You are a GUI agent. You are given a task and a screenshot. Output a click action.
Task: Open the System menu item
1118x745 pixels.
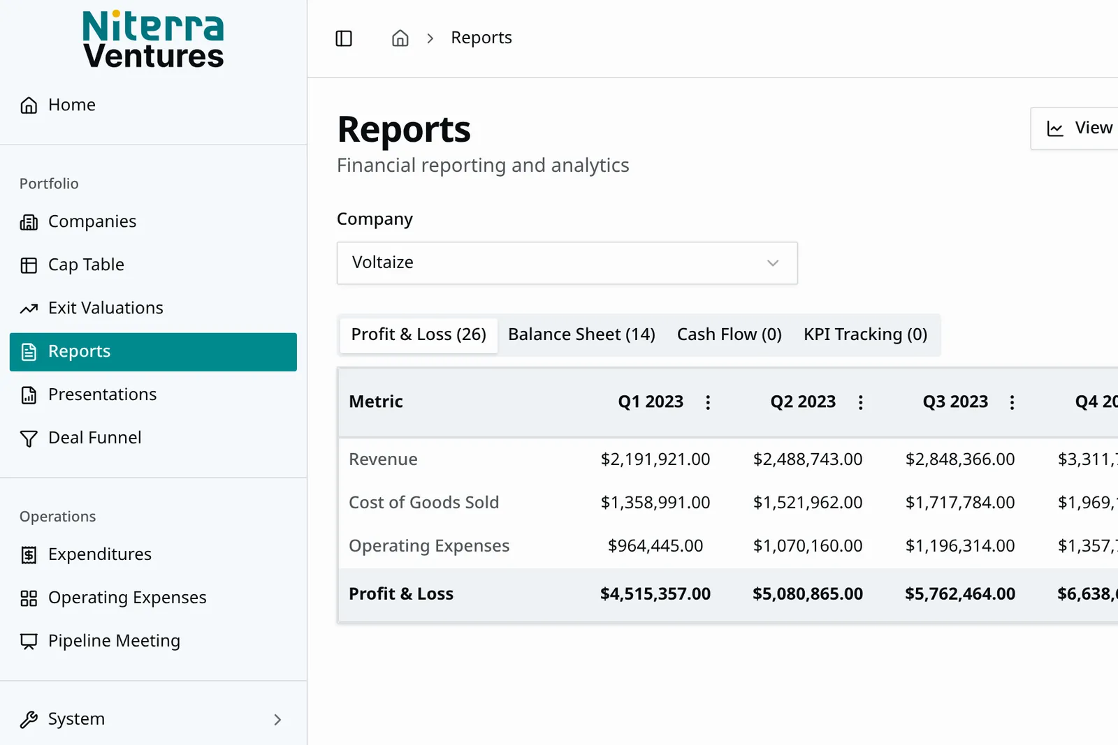point(153,720)
